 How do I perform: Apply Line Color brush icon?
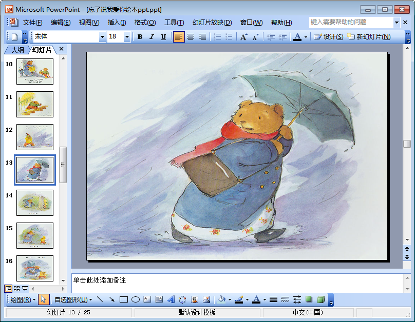click(x=239, y=299)
